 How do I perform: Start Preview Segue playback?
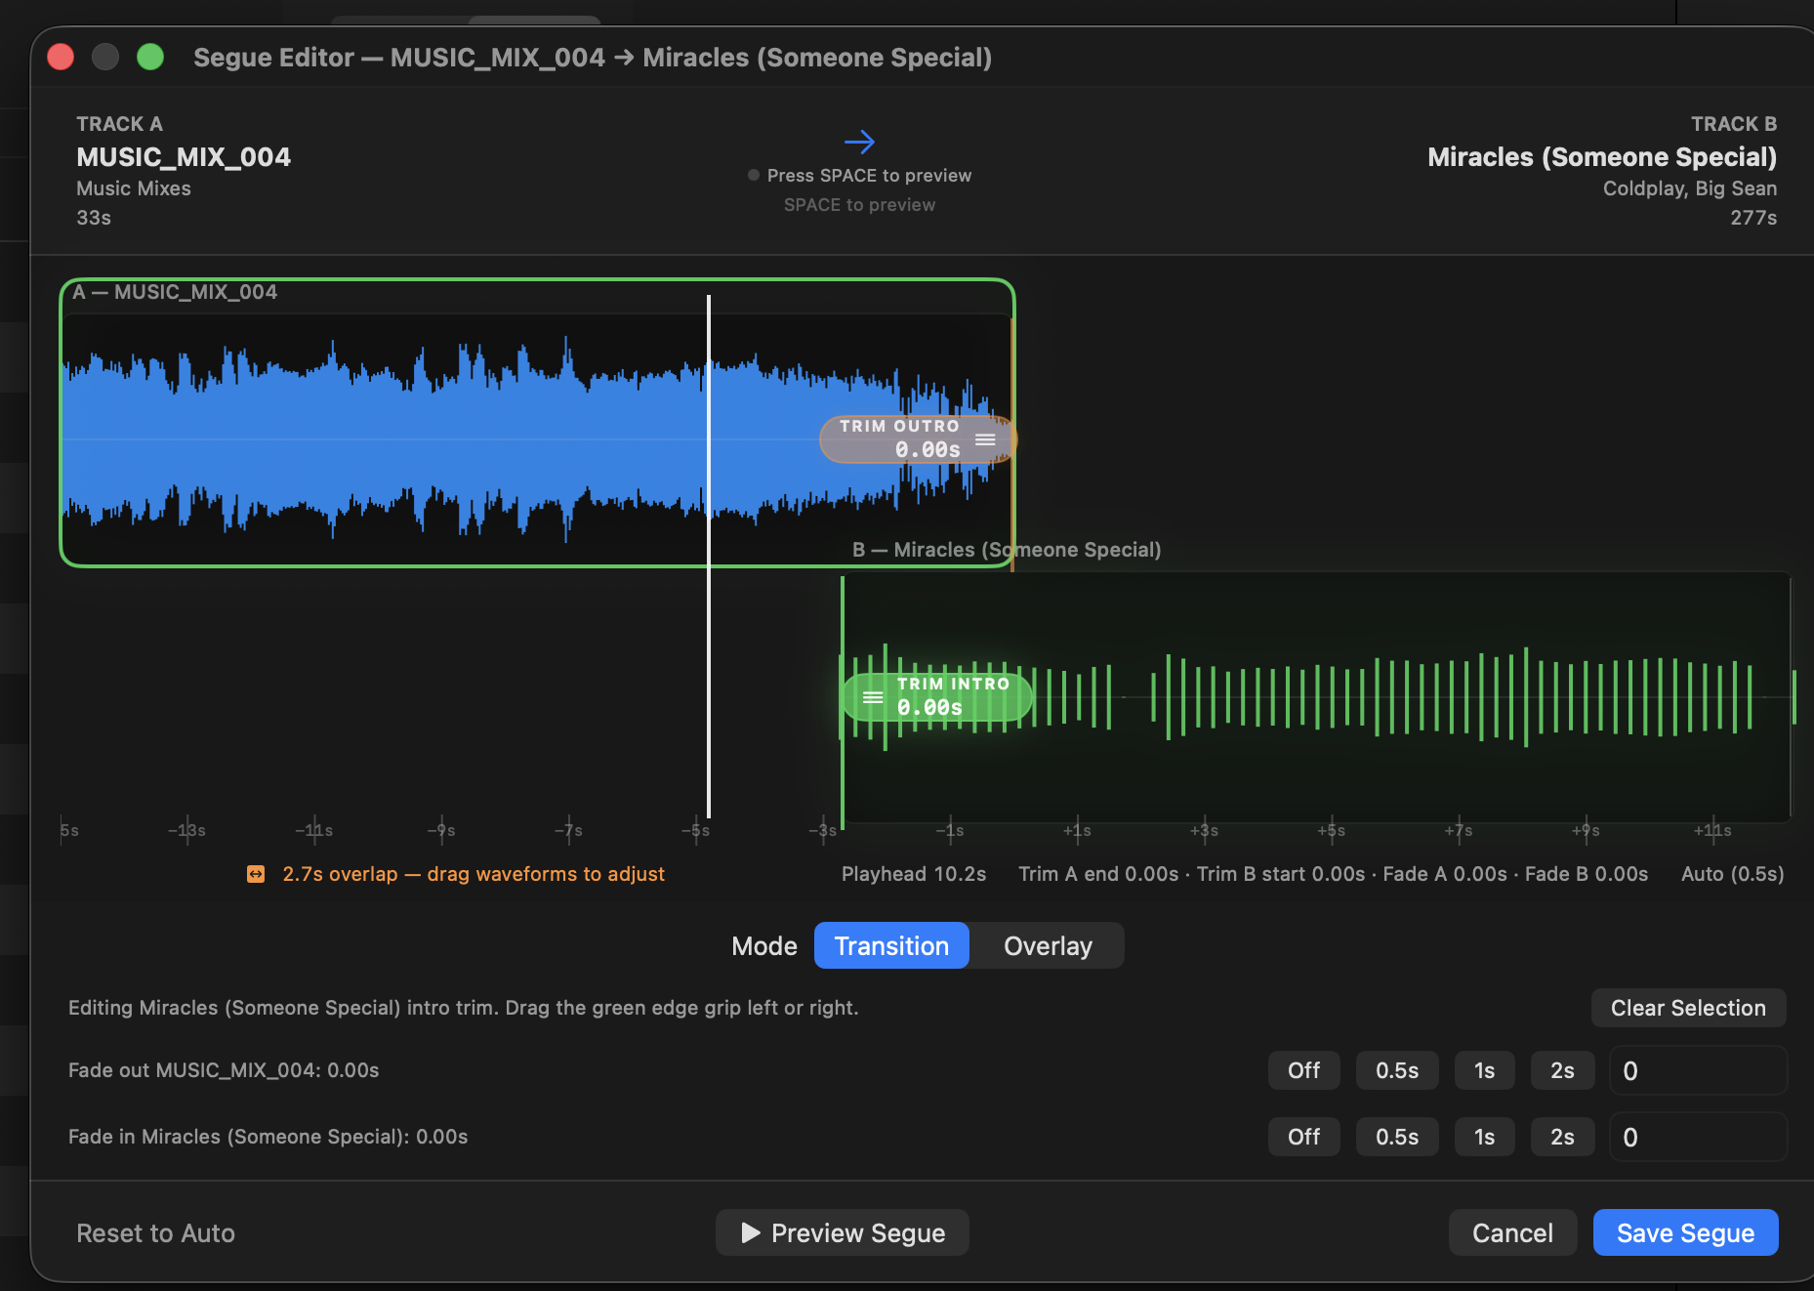[x=842, y=1232]
